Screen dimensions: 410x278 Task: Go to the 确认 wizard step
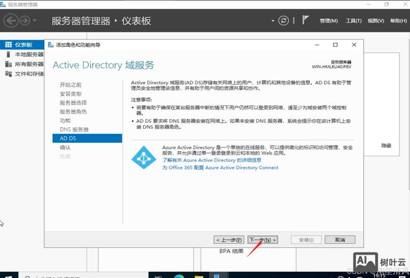tap(65, 147)
